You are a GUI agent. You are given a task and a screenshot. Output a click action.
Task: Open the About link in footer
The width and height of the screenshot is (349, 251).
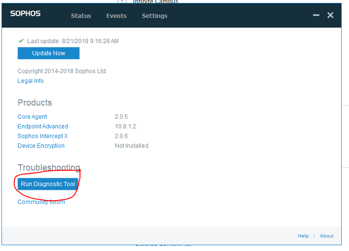pyautogui.click(x=327, y=236)
